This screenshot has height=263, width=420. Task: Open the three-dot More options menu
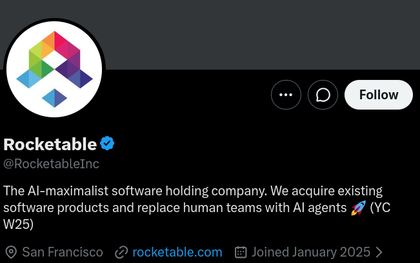tap(286, 95)
